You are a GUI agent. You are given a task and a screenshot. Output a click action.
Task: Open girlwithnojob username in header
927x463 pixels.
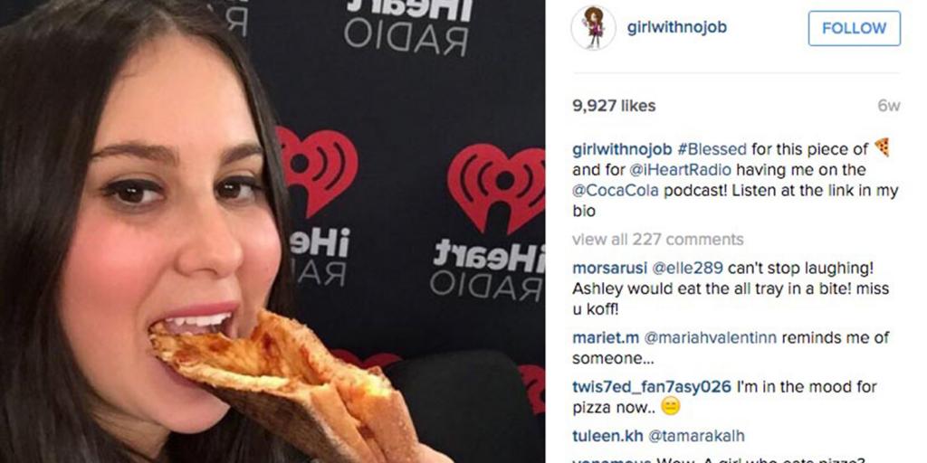tap(676, 28)
